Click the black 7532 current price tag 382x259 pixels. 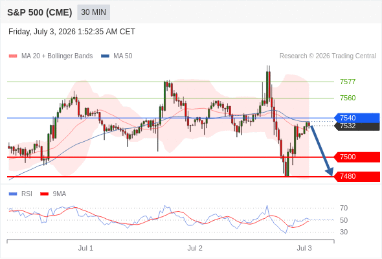tap(357, 126)
